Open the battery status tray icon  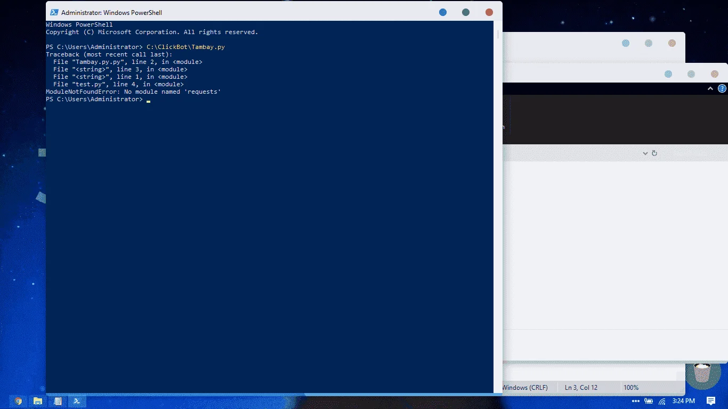pos(649,401)
